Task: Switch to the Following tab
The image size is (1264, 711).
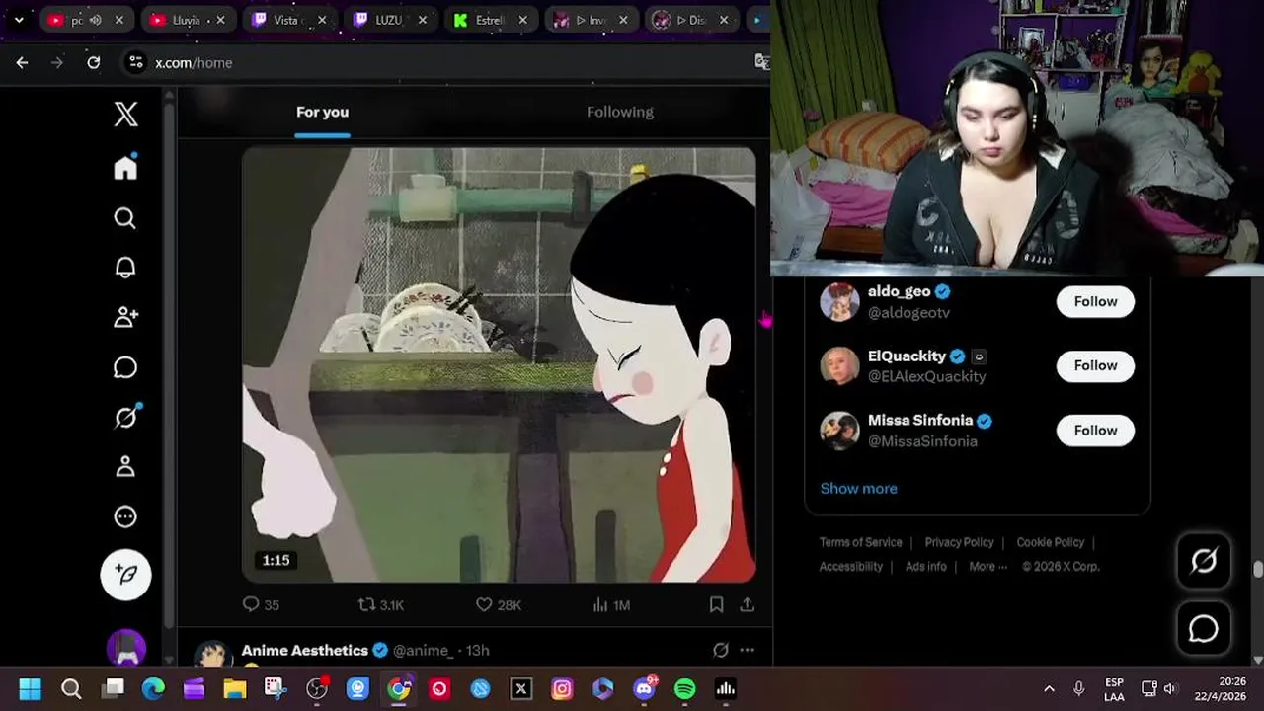Action: (620, 112)
